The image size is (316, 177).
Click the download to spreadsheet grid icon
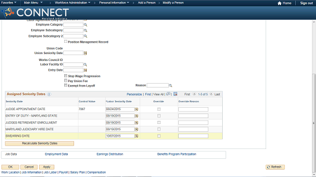(x=175, y=94)
